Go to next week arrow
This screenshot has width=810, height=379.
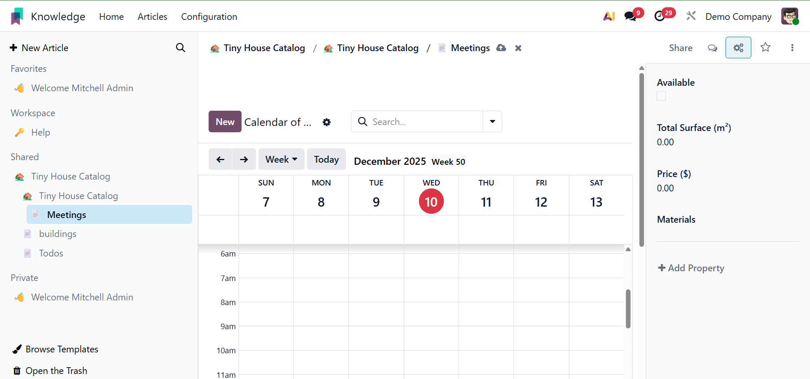(244, 159)
